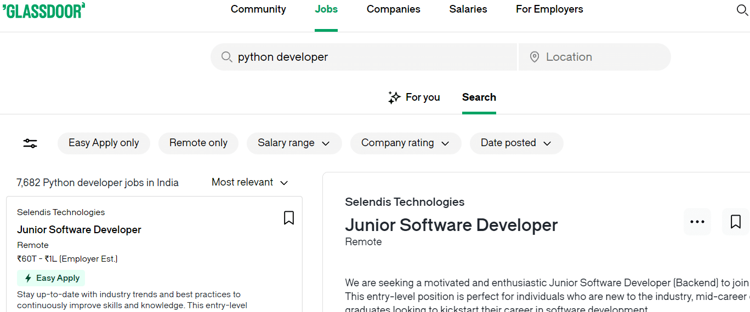This screenshot has height=312, width=750.
Task: Open the Salaries navigation link
Action: click(x=468, y=9)
